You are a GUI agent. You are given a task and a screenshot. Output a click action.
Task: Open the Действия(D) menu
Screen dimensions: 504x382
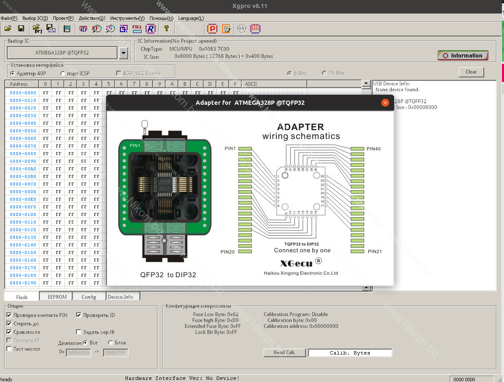click(x=92, y=18)
